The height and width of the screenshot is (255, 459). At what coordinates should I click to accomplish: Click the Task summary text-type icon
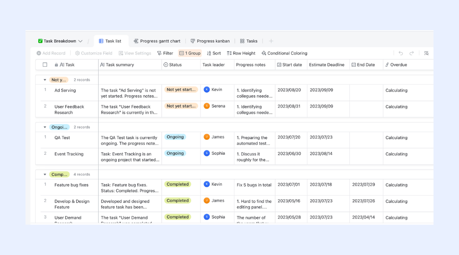pyautogui.click(x=102, y=65)
